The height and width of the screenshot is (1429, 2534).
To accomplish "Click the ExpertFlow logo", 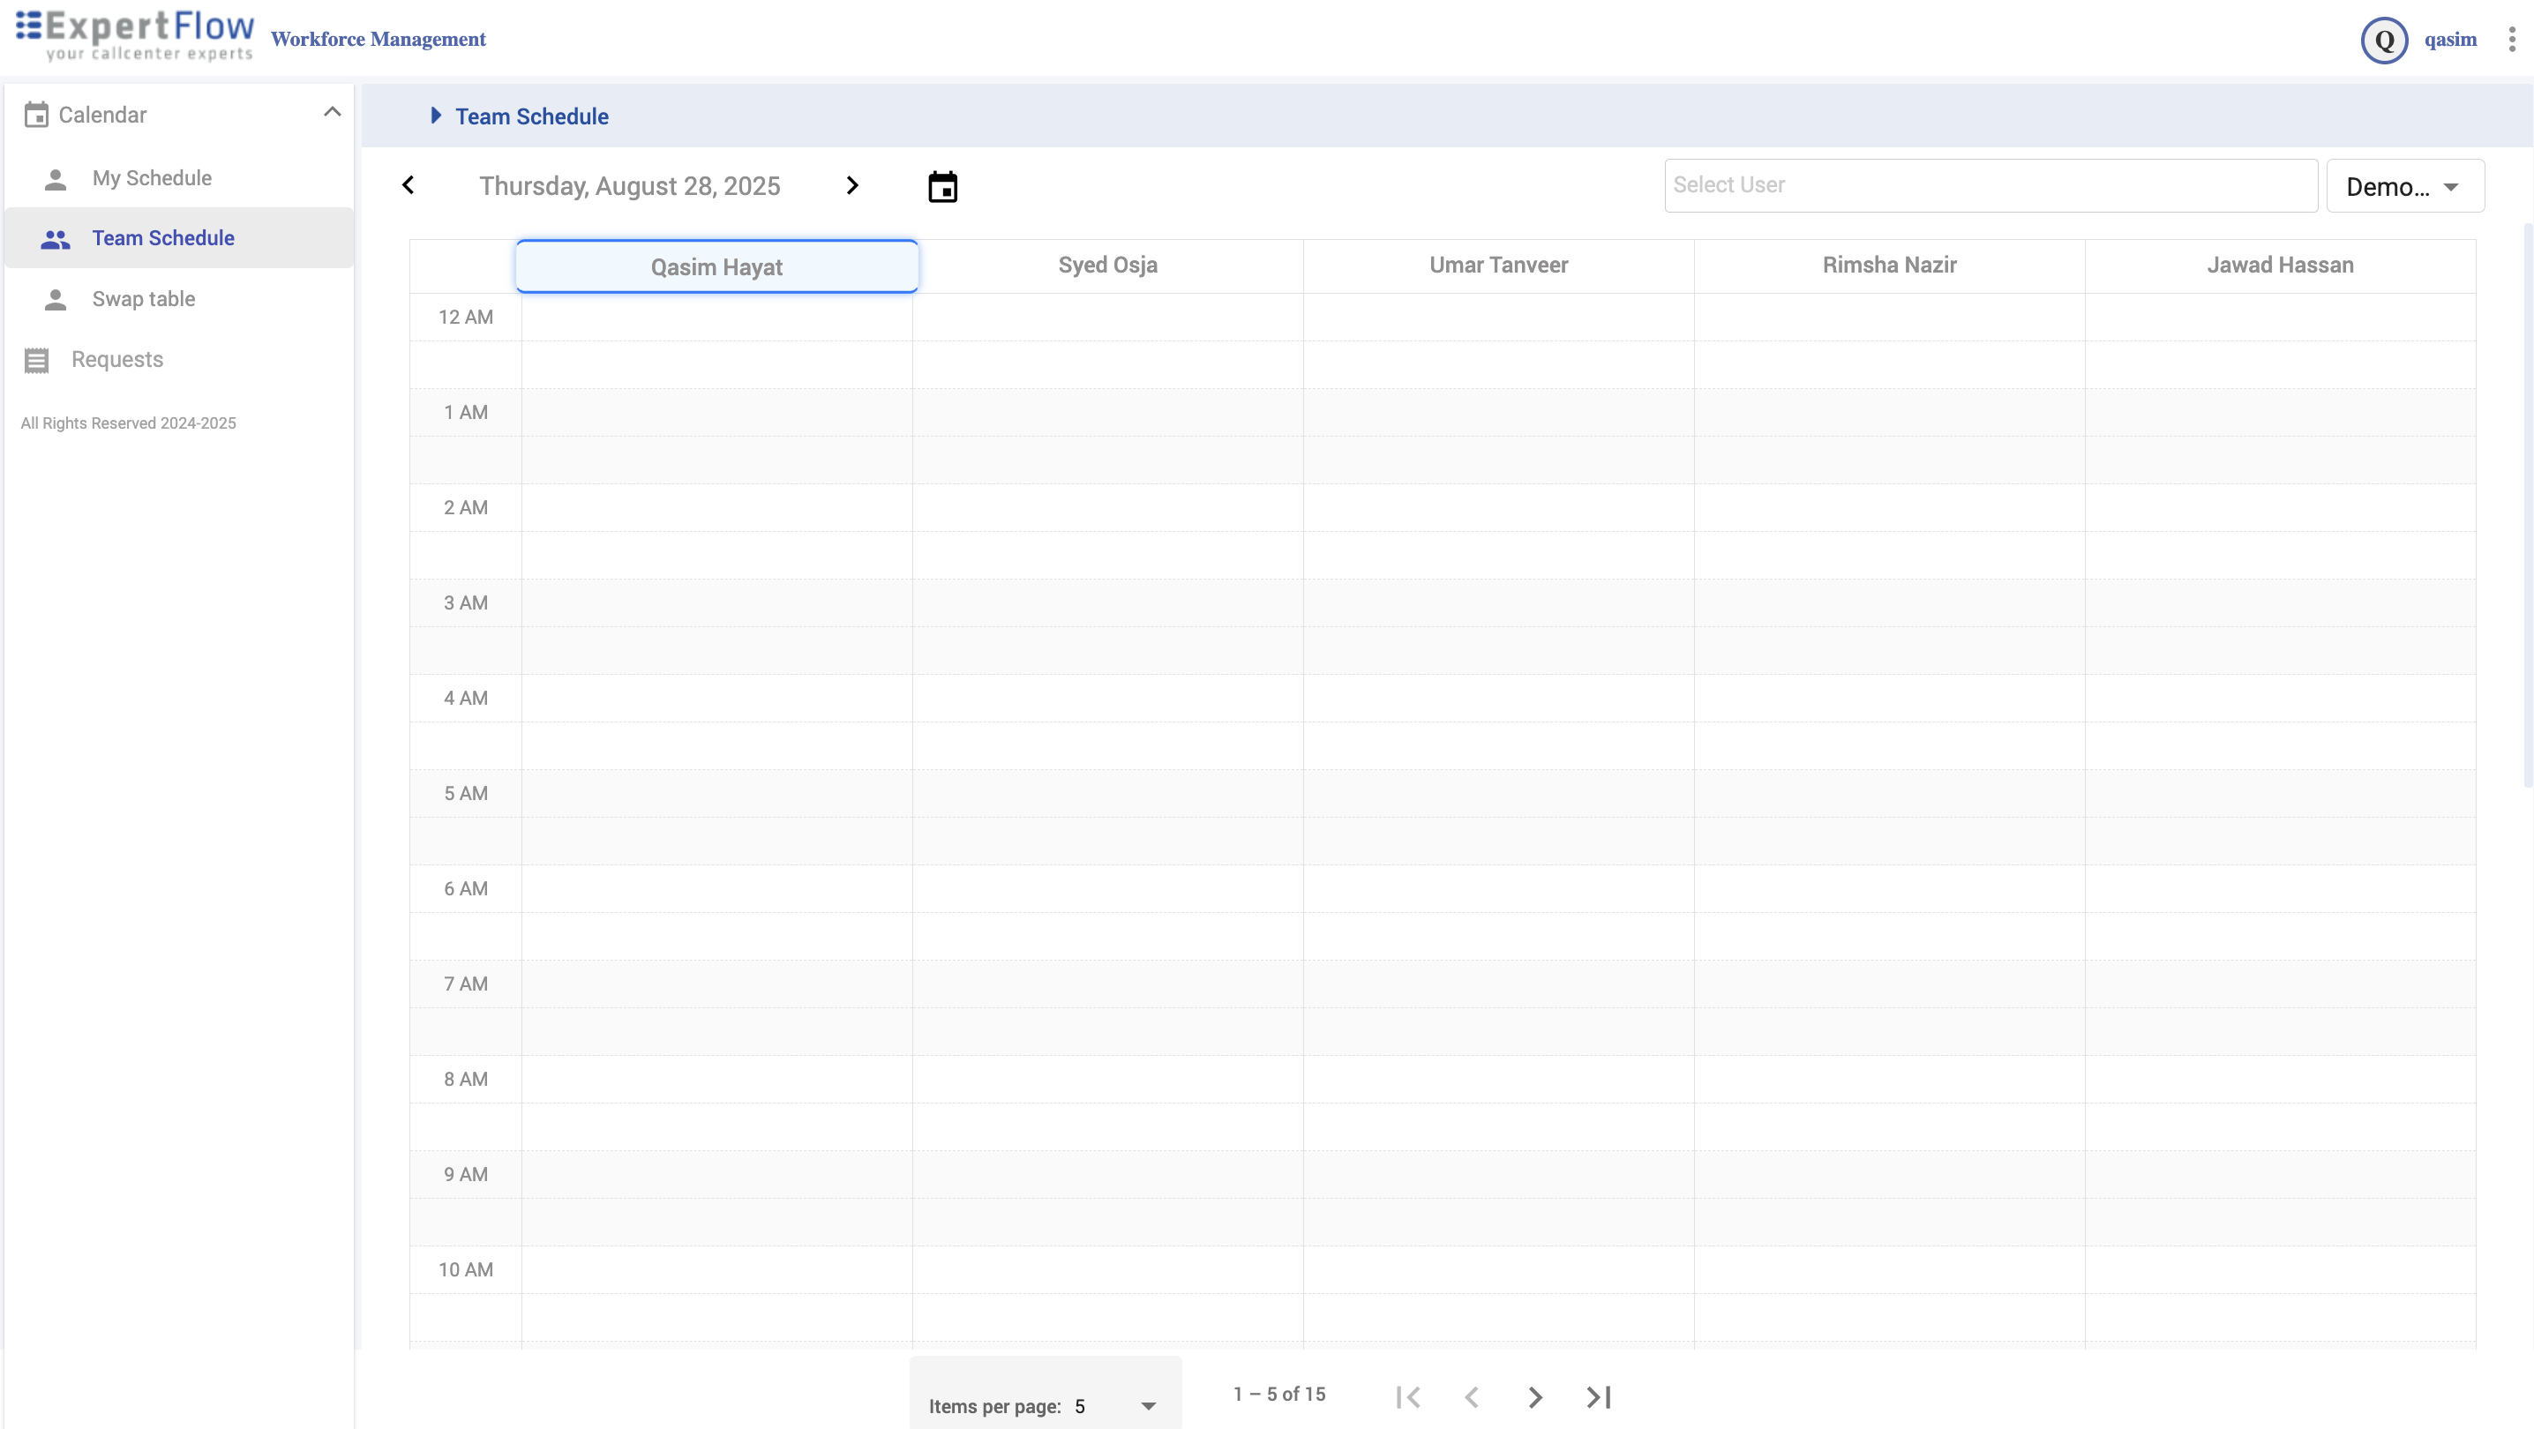I will tap(135, 36).
